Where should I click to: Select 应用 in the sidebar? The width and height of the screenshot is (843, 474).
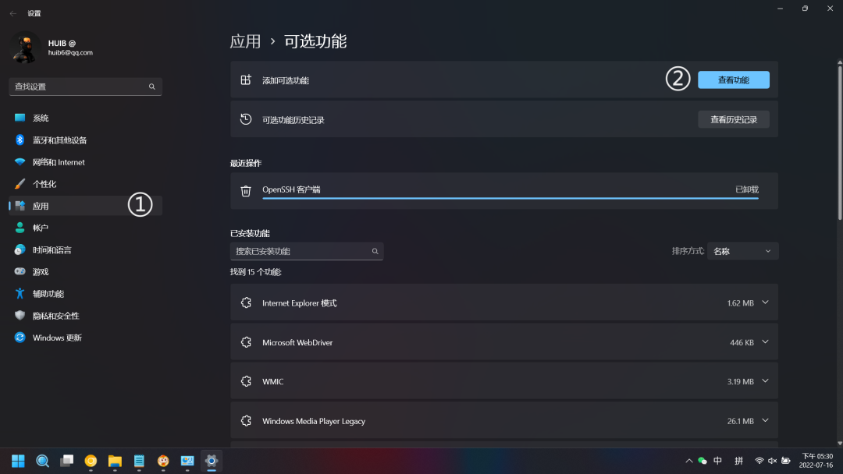86,206
